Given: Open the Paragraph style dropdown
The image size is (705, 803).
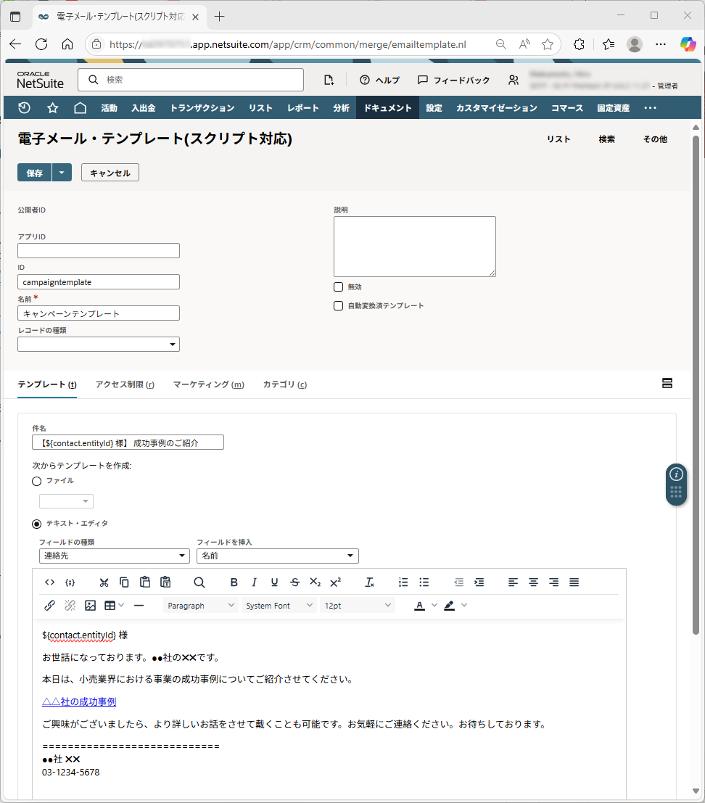Looking at the screenshot, I should pyautogui.click(x=201, y=605).
